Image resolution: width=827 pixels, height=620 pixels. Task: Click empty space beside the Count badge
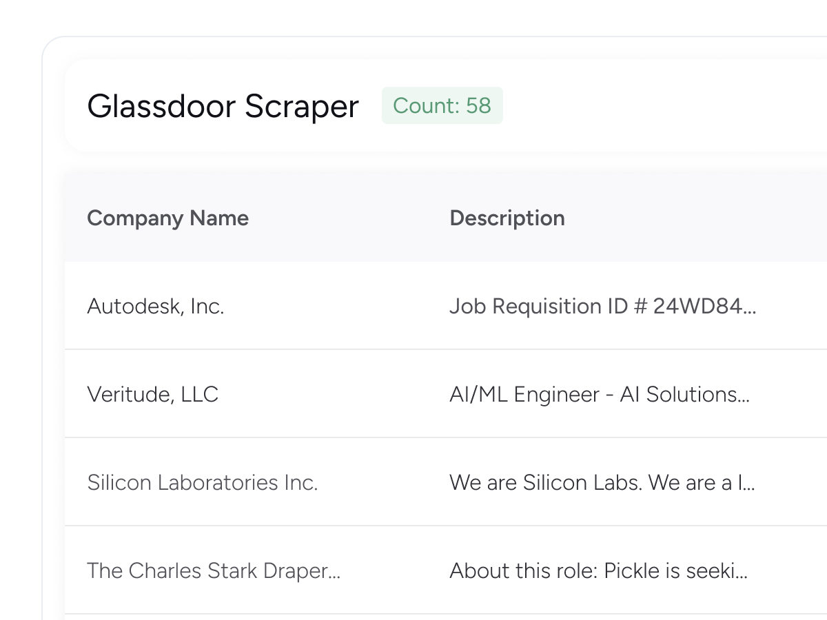(655, 105)
